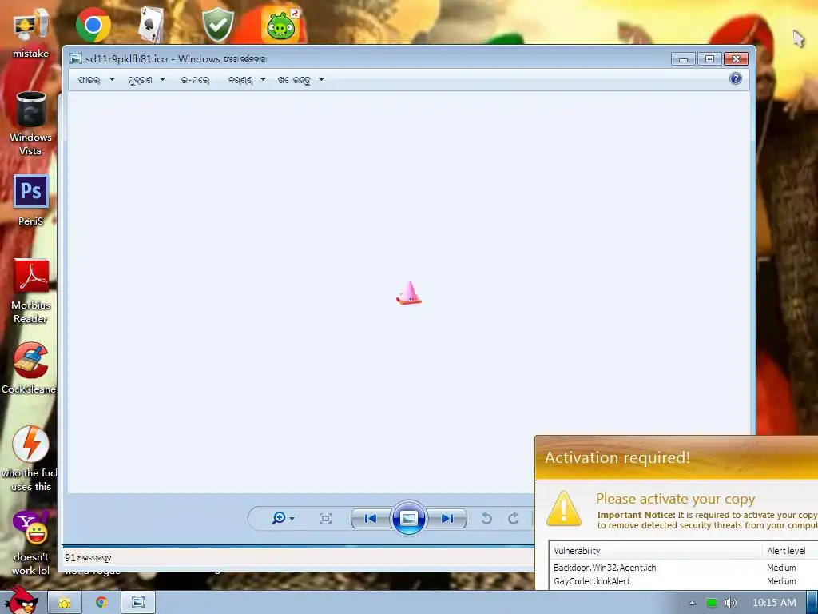The image size is (818, 614).
Task: Open the lightning bolt app desktop icon
Action: point(30,458)
